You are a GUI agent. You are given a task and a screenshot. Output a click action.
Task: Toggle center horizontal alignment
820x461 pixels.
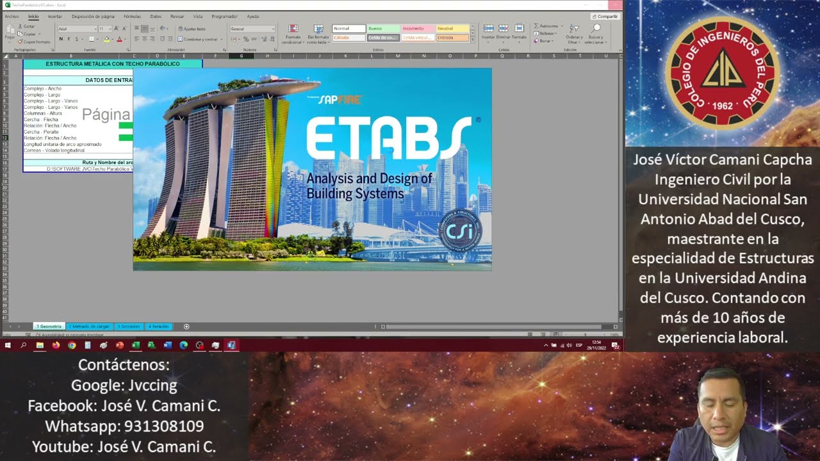coord(144,39)
